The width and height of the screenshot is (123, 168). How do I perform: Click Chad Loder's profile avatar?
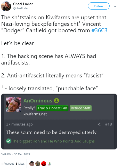click(x=6, y=6)
